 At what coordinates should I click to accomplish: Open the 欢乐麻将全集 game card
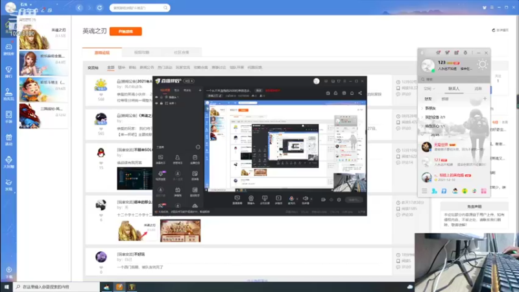click(x=43, y=64)
